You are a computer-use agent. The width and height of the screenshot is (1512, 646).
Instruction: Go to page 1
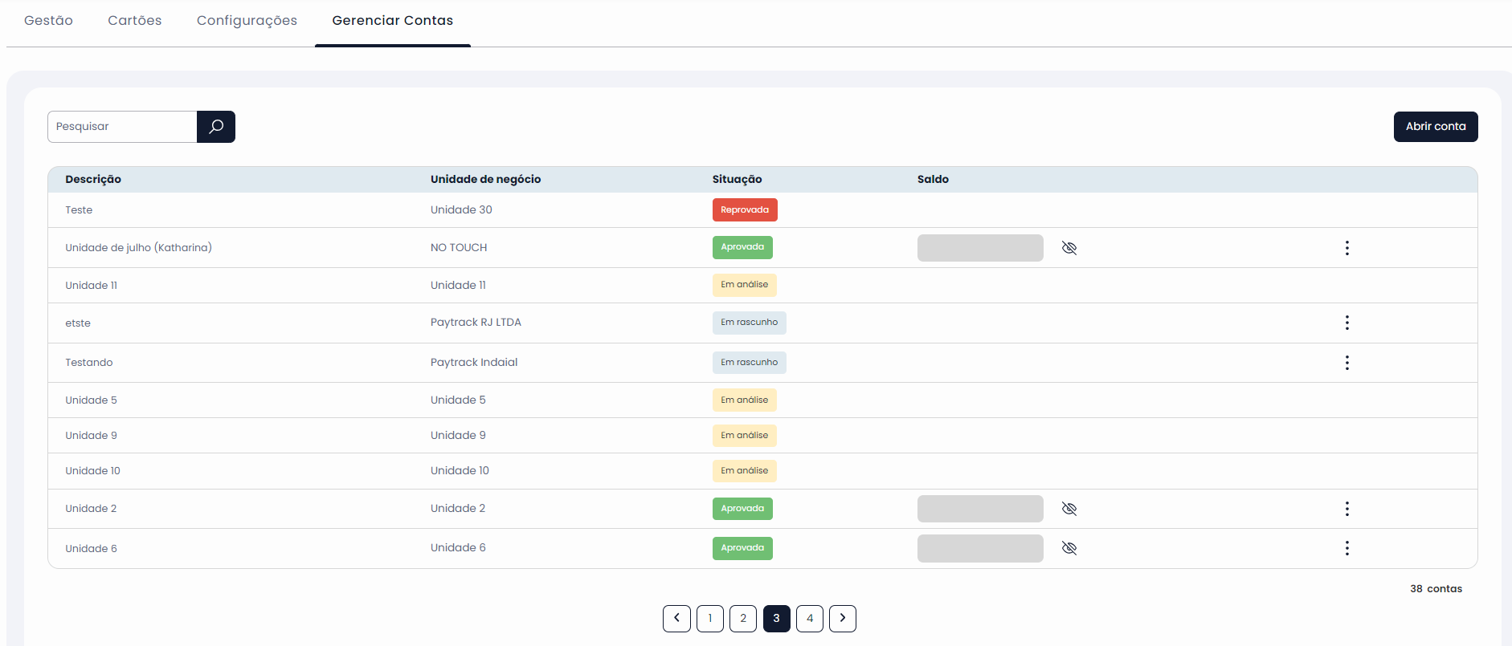[710, 619]
